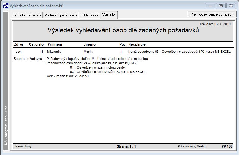Close the Vyhledávání osob dle požadavků window
The width and height of the screenshot is (239, 155).
tap(231, 6)
